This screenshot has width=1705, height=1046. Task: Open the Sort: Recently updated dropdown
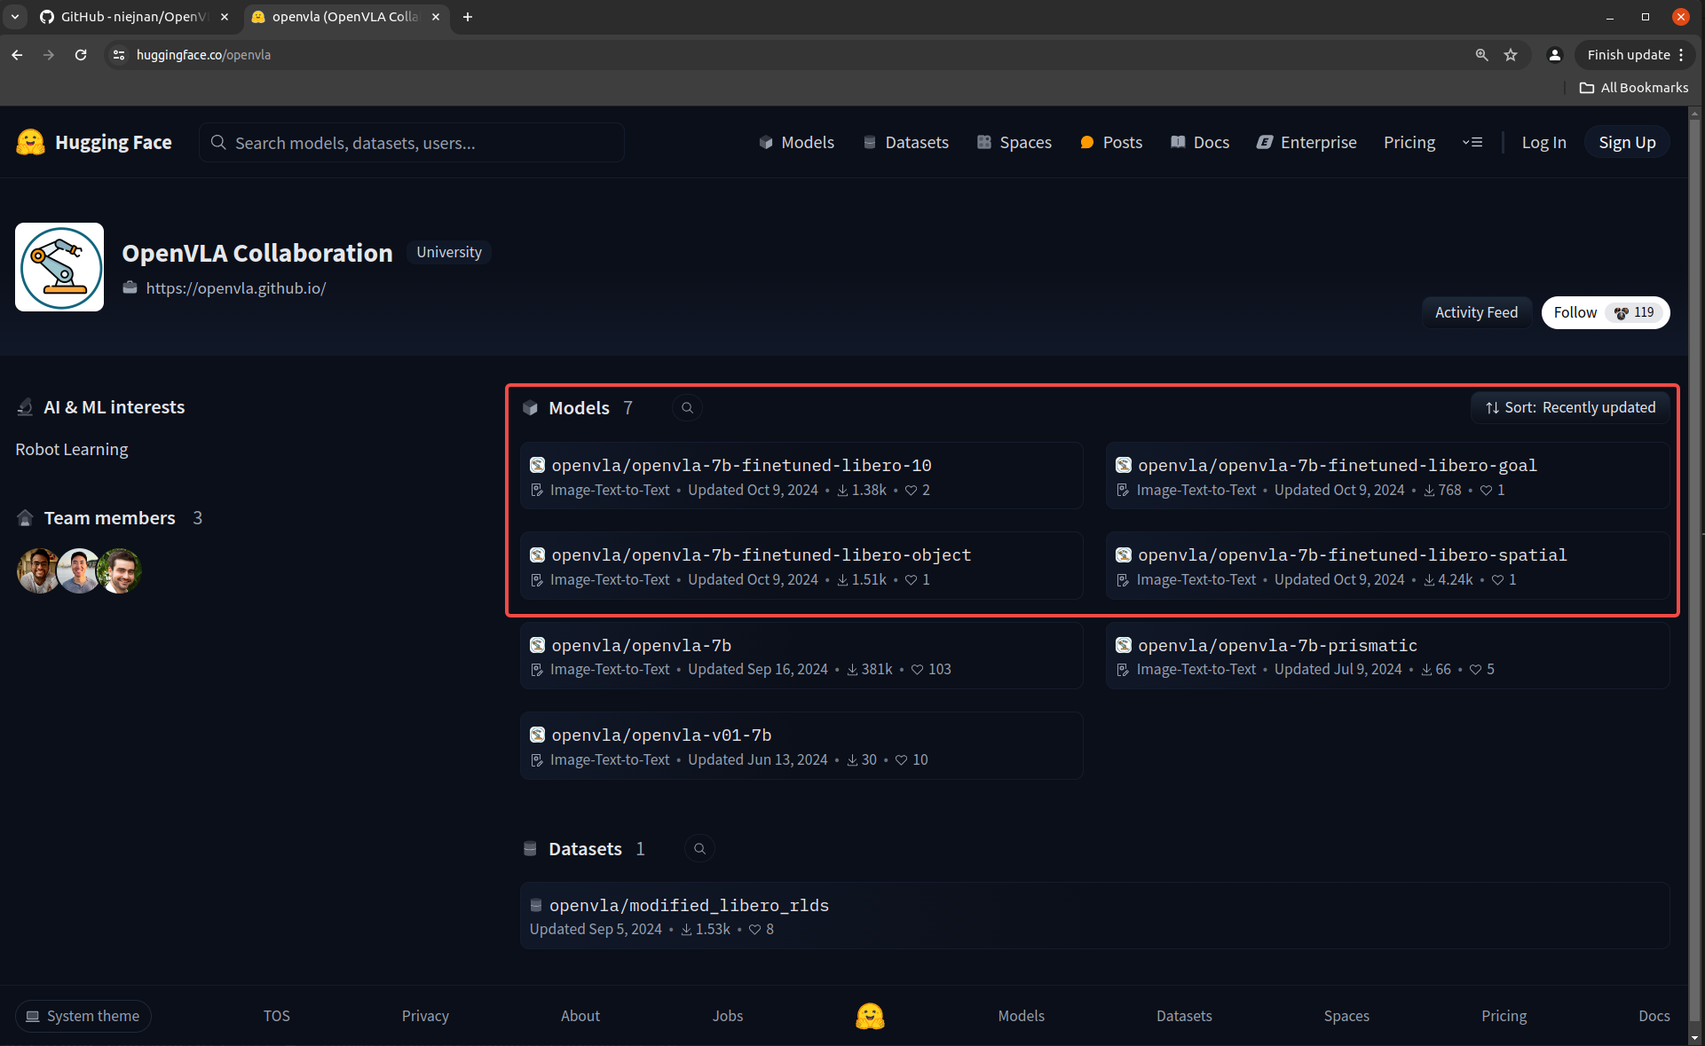coord(1570,408)
